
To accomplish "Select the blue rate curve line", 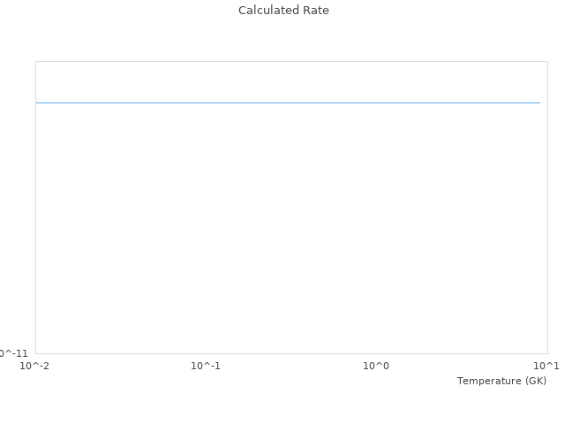I will click(x=288, y=102).
